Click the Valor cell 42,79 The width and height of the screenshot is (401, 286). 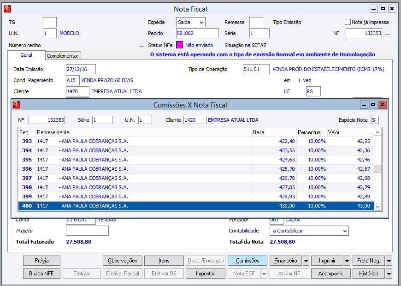(363, 187)
